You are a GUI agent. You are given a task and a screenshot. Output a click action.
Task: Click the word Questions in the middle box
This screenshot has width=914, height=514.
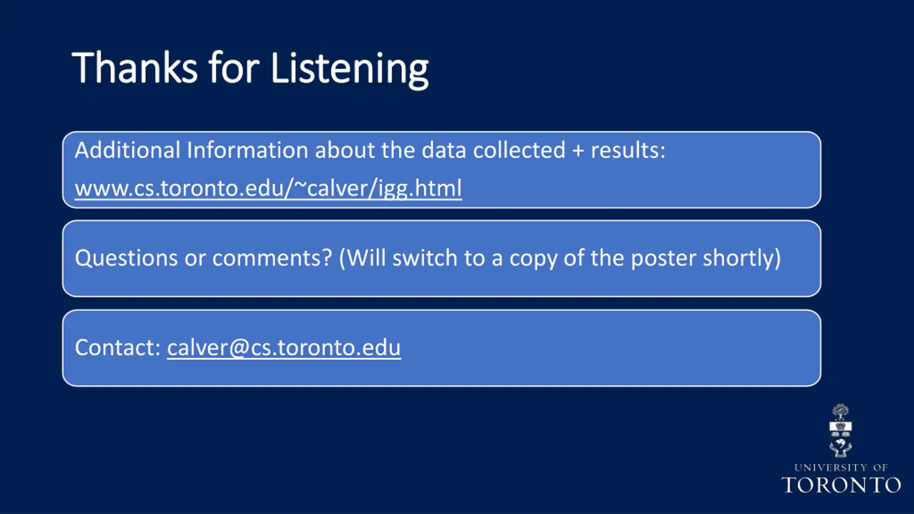pyautogui.click(x=126, y=258)
